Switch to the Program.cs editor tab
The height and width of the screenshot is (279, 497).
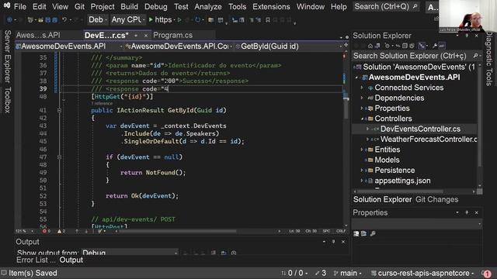(172, 35)
